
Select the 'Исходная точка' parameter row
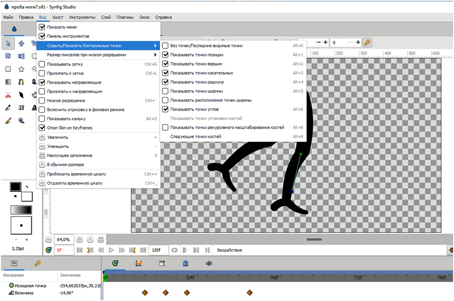pos(51,286)
